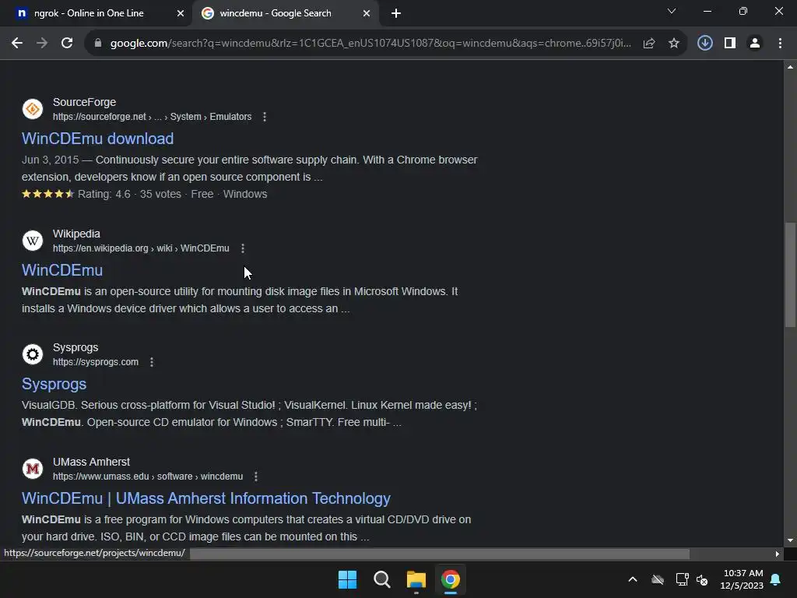The width and height of the screenshot is (797, 598).
Task: Click the Rating: 4.6 text
Action: click(104, 194)
